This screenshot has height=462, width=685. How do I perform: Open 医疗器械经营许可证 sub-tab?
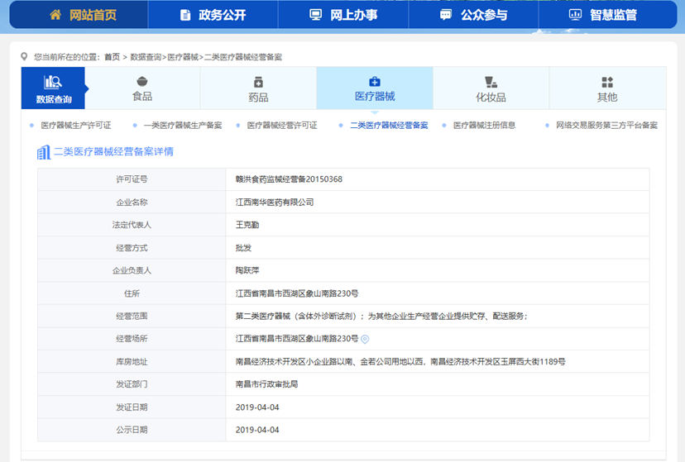pos(281,126)
